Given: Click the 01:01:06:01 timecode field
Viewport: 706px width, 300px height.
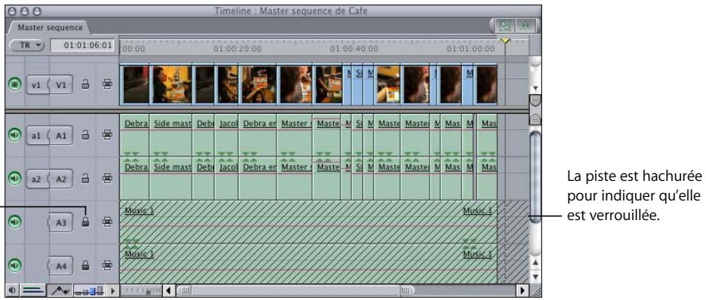Looking at the screenshot, I should click(x=82, y=45).
